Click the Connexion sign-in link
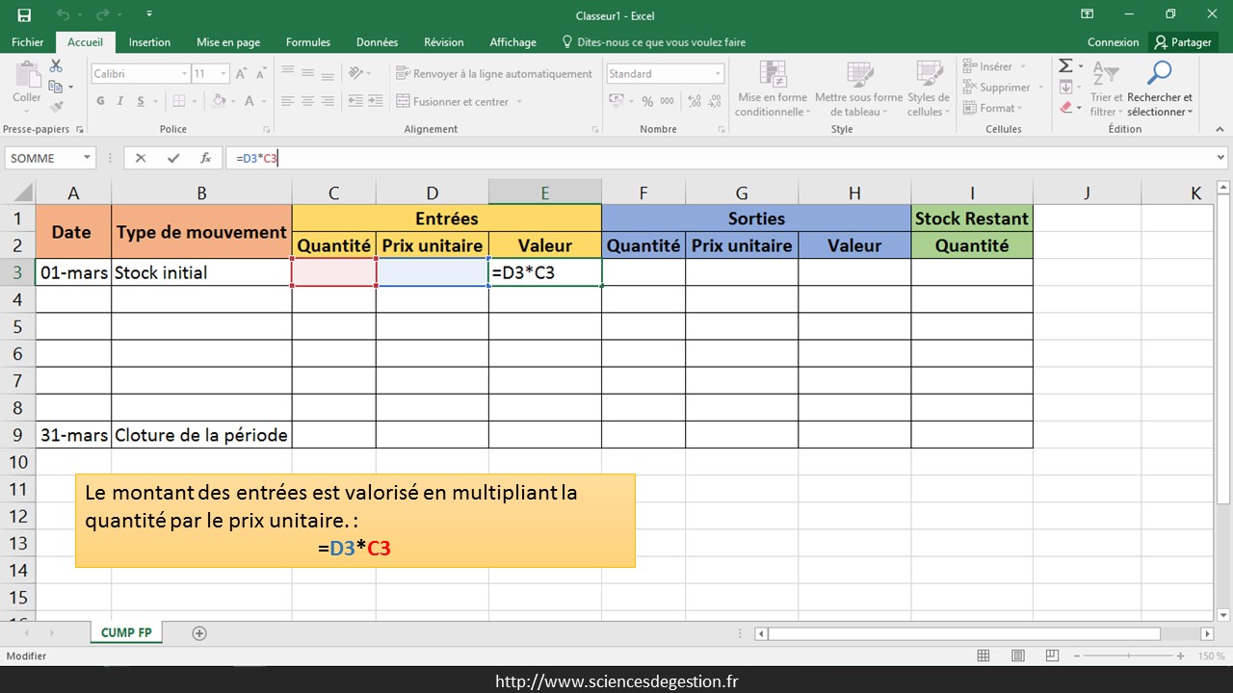The image size is (1233, 693). [1113, 42]
